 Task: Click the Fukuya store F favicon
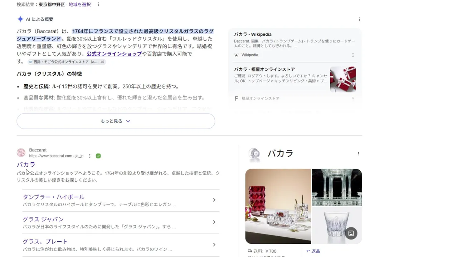click(x=236, y=99)
